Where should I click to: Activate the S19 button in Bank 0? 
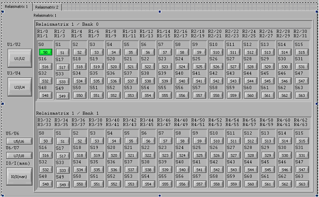97,67
